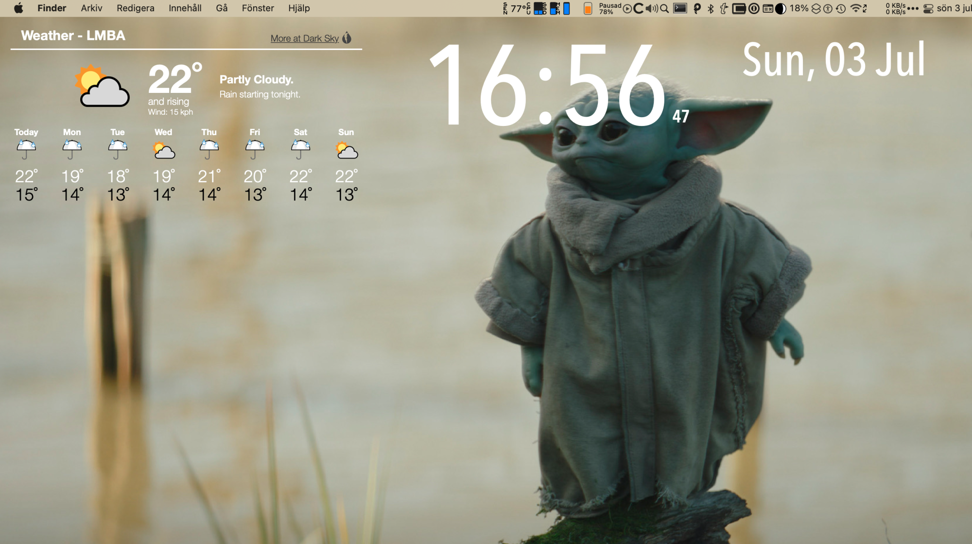The height and width of the screenshot is (544, 972).
Task: Click the Wind: 15 kph text
Action: click(170, 112)
